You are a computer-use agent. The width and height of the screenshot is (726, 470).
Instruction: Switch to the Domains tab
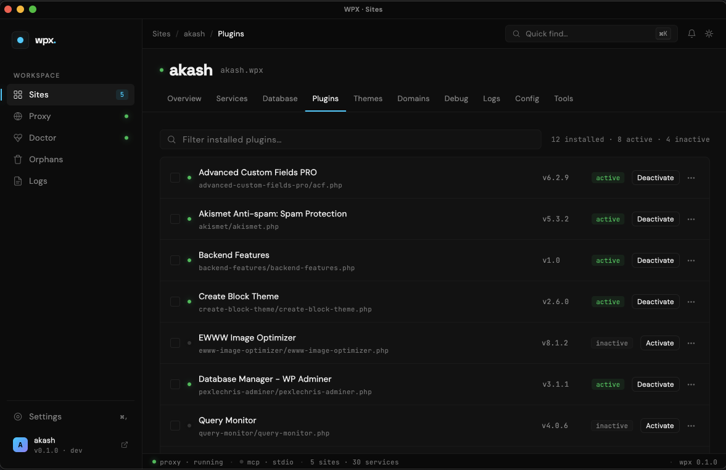[x=413, y=99]
